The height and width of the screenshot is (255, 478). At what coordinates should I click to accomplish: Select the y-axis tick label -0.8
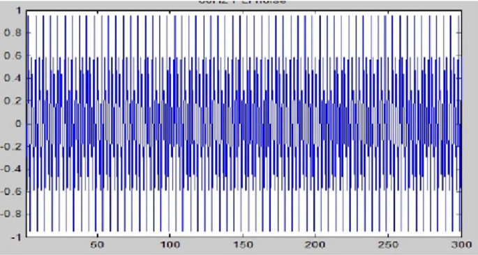tap(11, 214)
